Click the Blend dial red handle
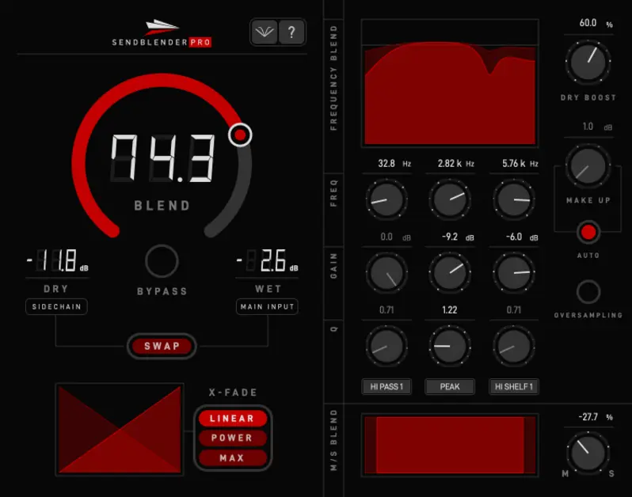The height and width of the screenshot is (497, 632). pyautogui.click(x=240, y=135)
